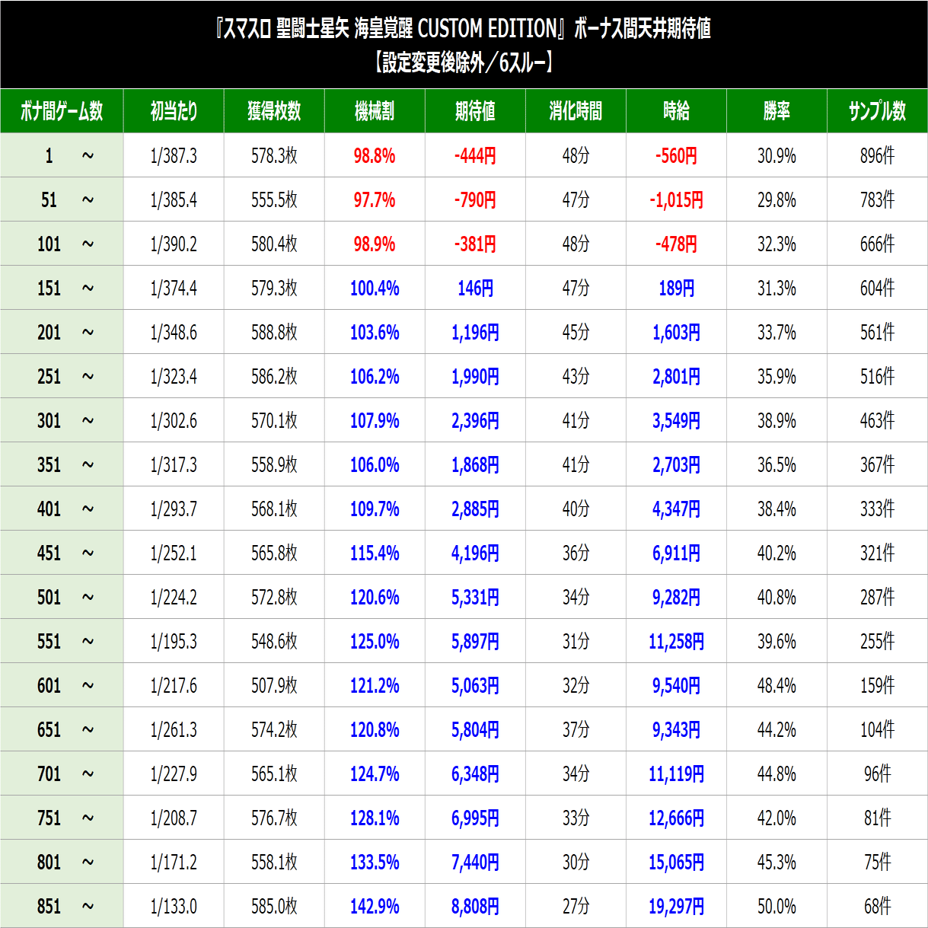Select the cell 578.3枚

coord(274,156)
